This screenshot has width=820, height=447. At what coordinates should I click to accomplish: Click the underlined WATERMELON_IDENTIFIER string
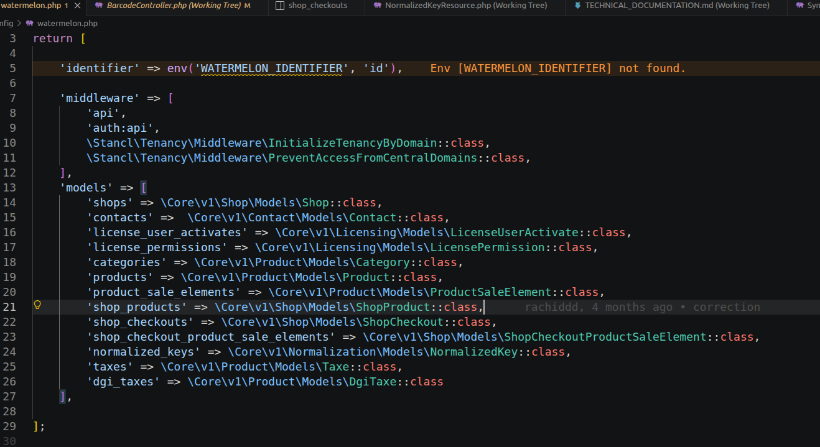pos(271,68)
